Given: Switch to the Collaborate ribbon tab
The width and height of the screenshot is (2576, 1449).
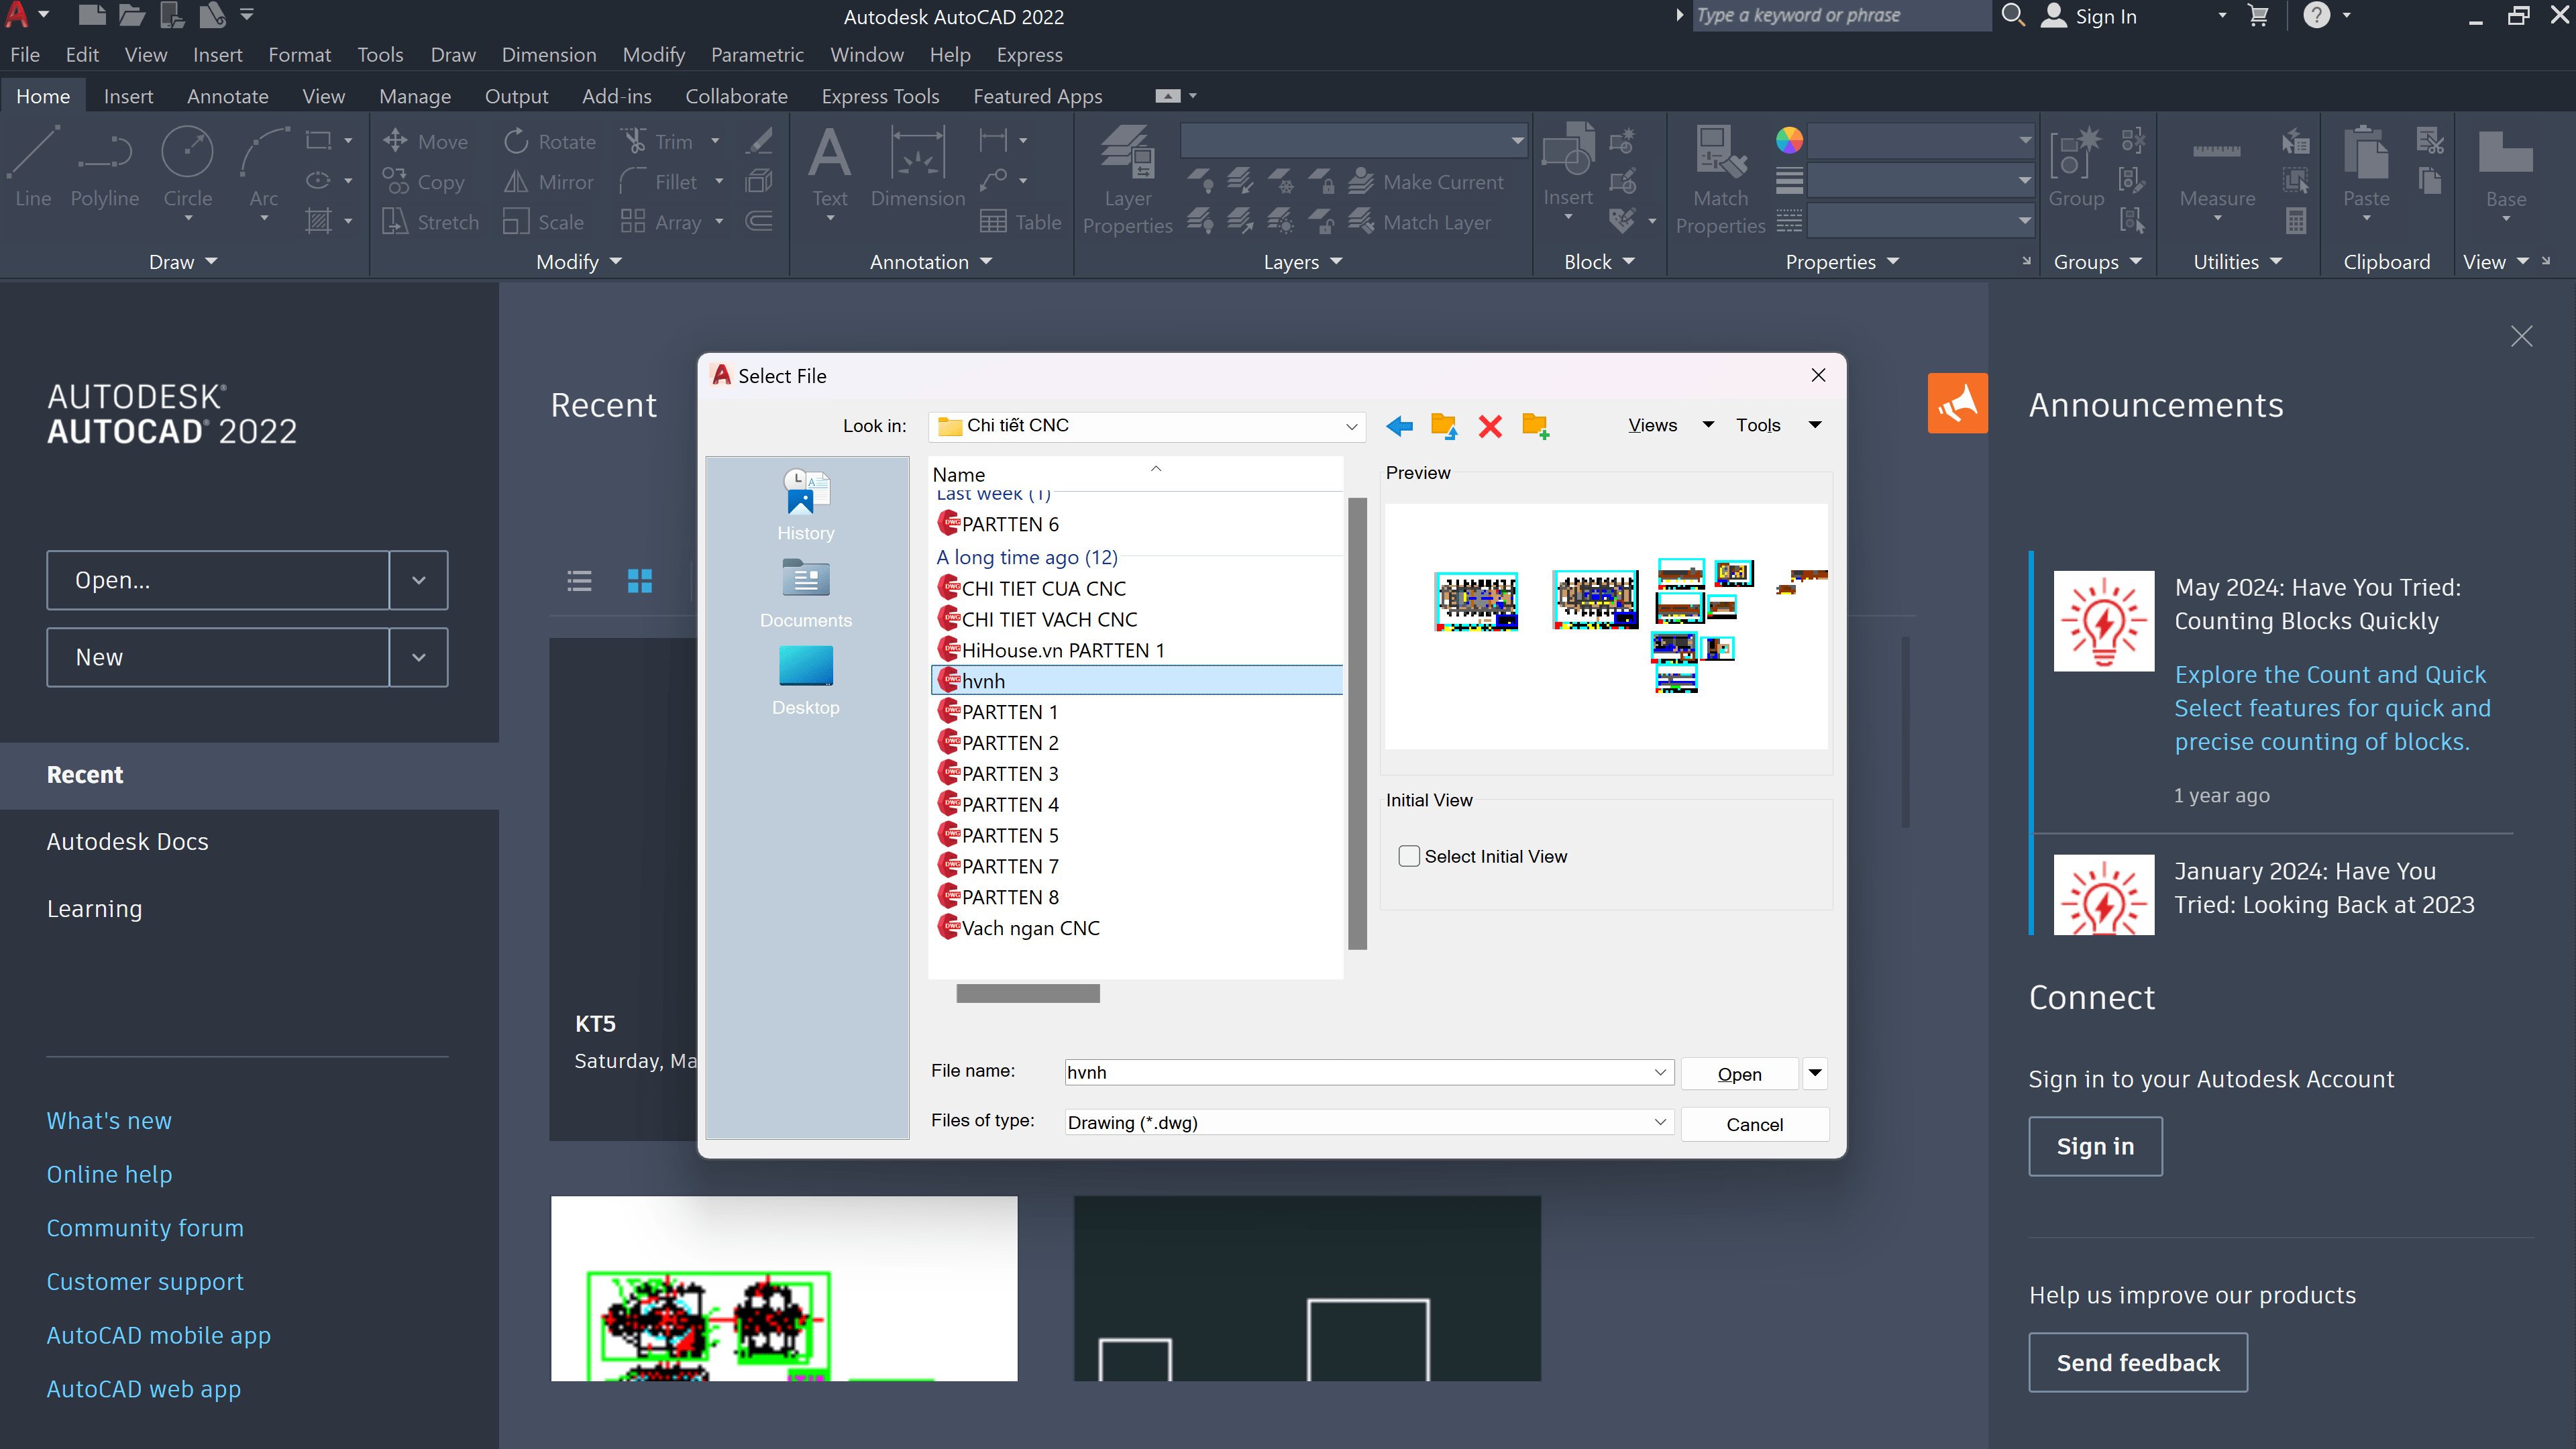Looking at the screenshot, I should coord(736,96).
